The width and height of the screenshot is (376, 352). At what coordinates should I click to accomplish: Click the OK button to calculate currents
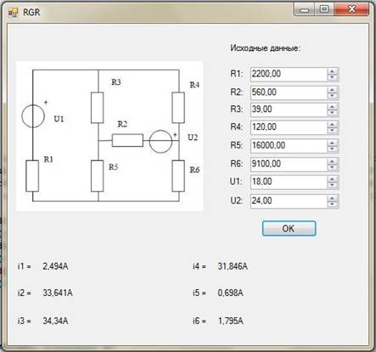point(289,228)
